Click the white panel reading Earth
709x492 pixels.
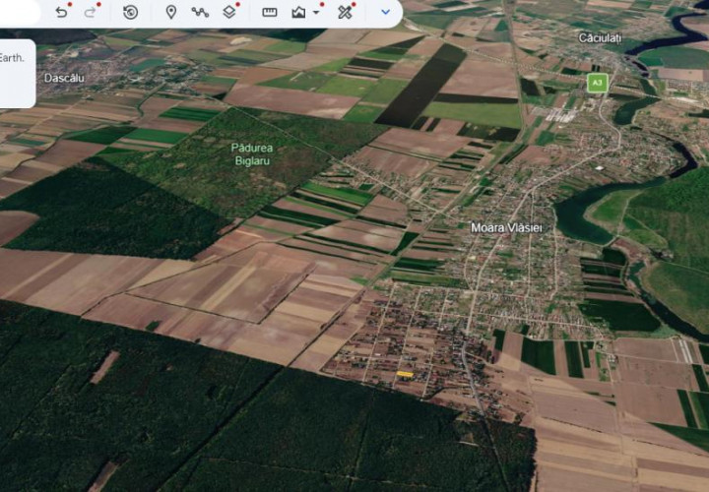(x=17, y=73)
